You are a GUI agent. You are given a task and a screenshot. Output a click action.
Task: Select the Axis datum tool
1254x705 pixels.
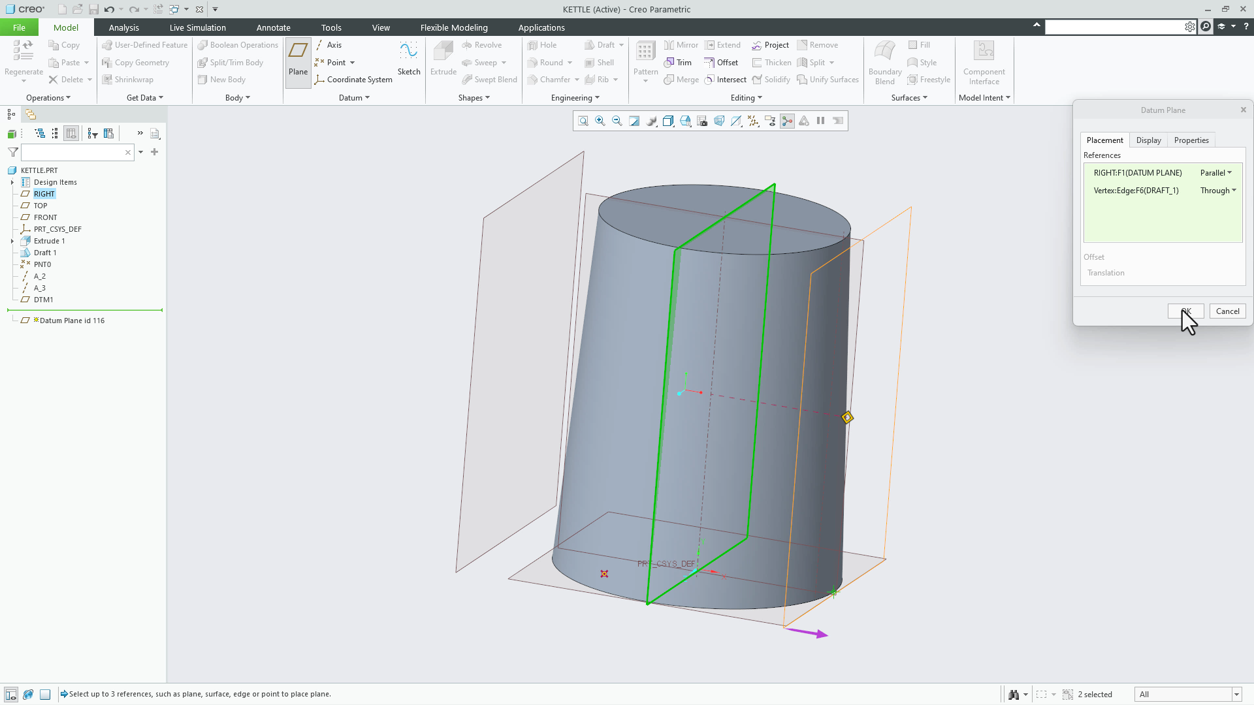329,45
